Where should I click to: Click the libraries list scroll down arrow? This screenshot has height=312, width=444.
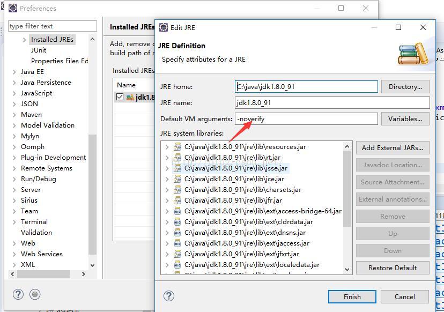(x=347, y=270)
